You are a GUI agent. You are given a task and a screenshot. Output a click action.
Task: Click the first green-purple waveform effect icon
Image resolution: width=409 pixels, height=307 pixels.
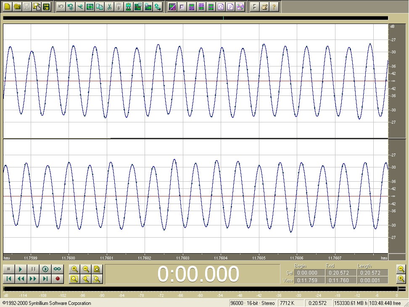[x=191, y=7]
